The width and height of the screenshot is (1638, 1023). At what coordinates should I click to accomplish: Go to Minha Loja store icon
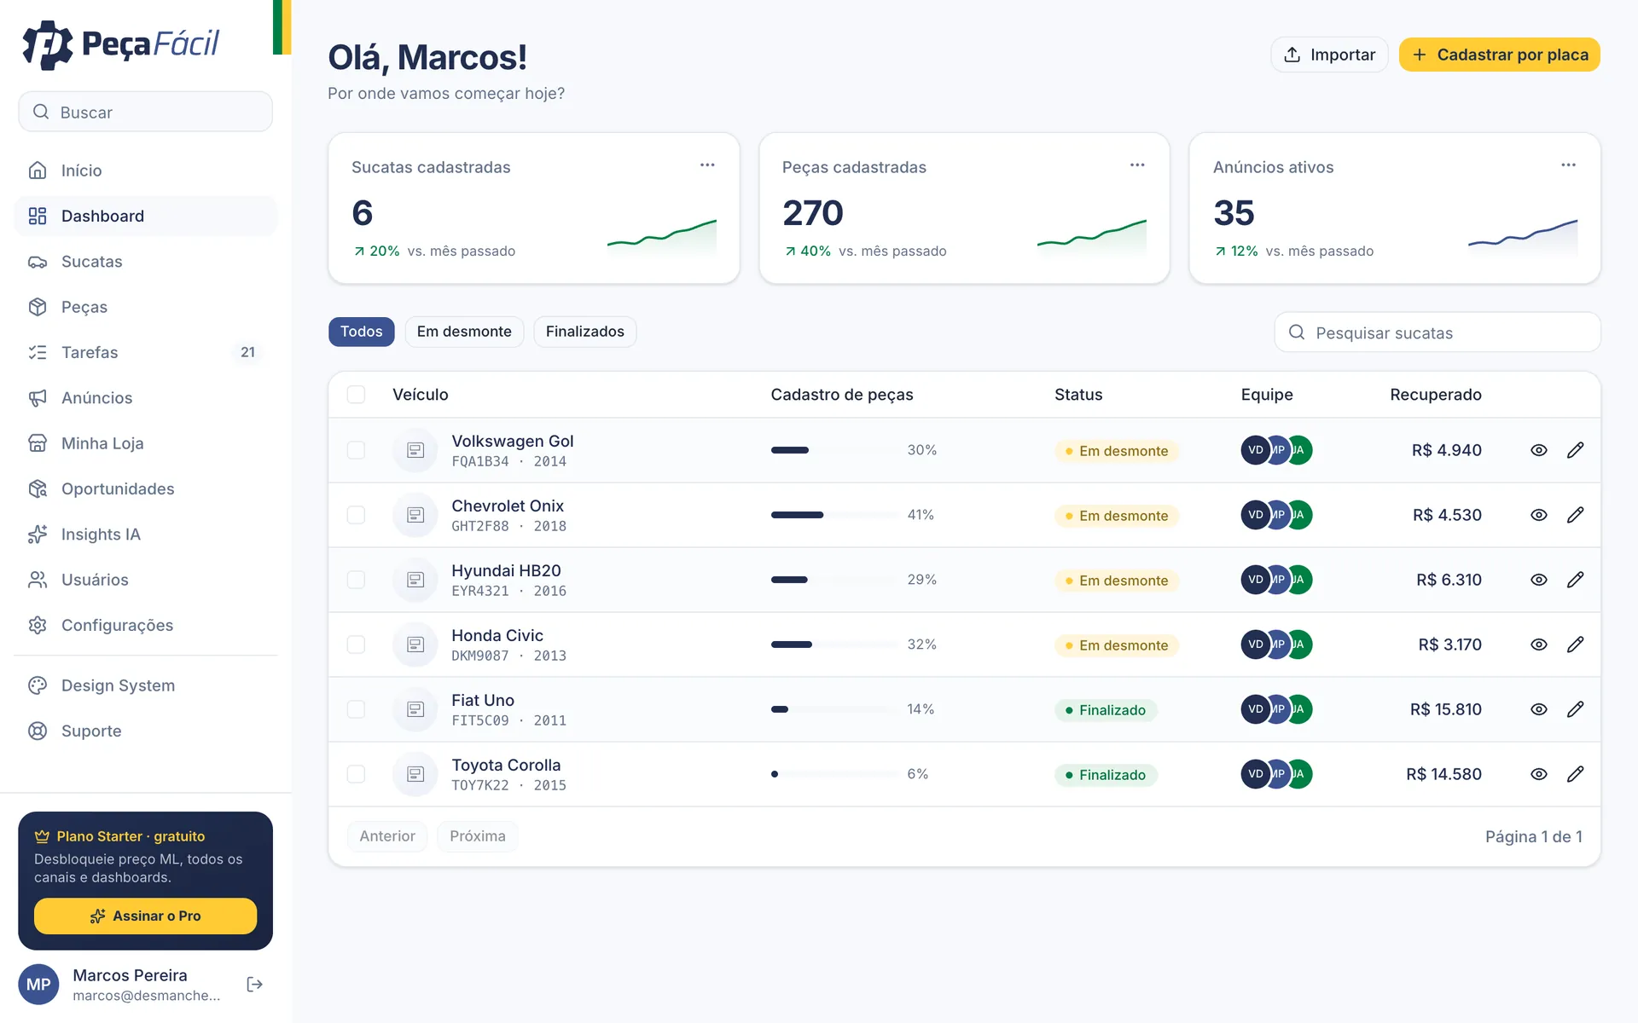(x=38, y=443)
